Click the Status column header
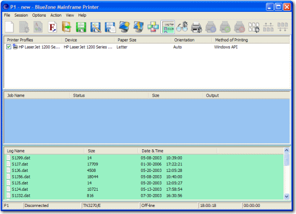296x214 pixels. (x=109, y=95)
